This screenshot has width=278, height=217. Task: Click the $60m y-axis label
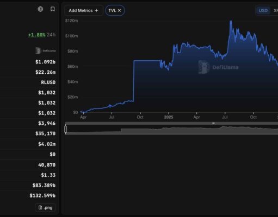73,67
